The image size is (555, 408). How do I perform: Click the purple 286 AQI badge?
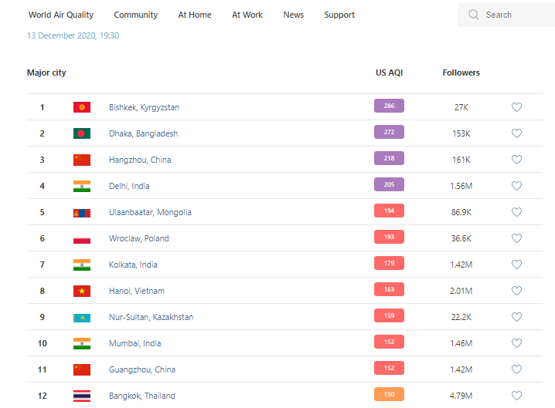pyautogui.click(x=389, y=106)
